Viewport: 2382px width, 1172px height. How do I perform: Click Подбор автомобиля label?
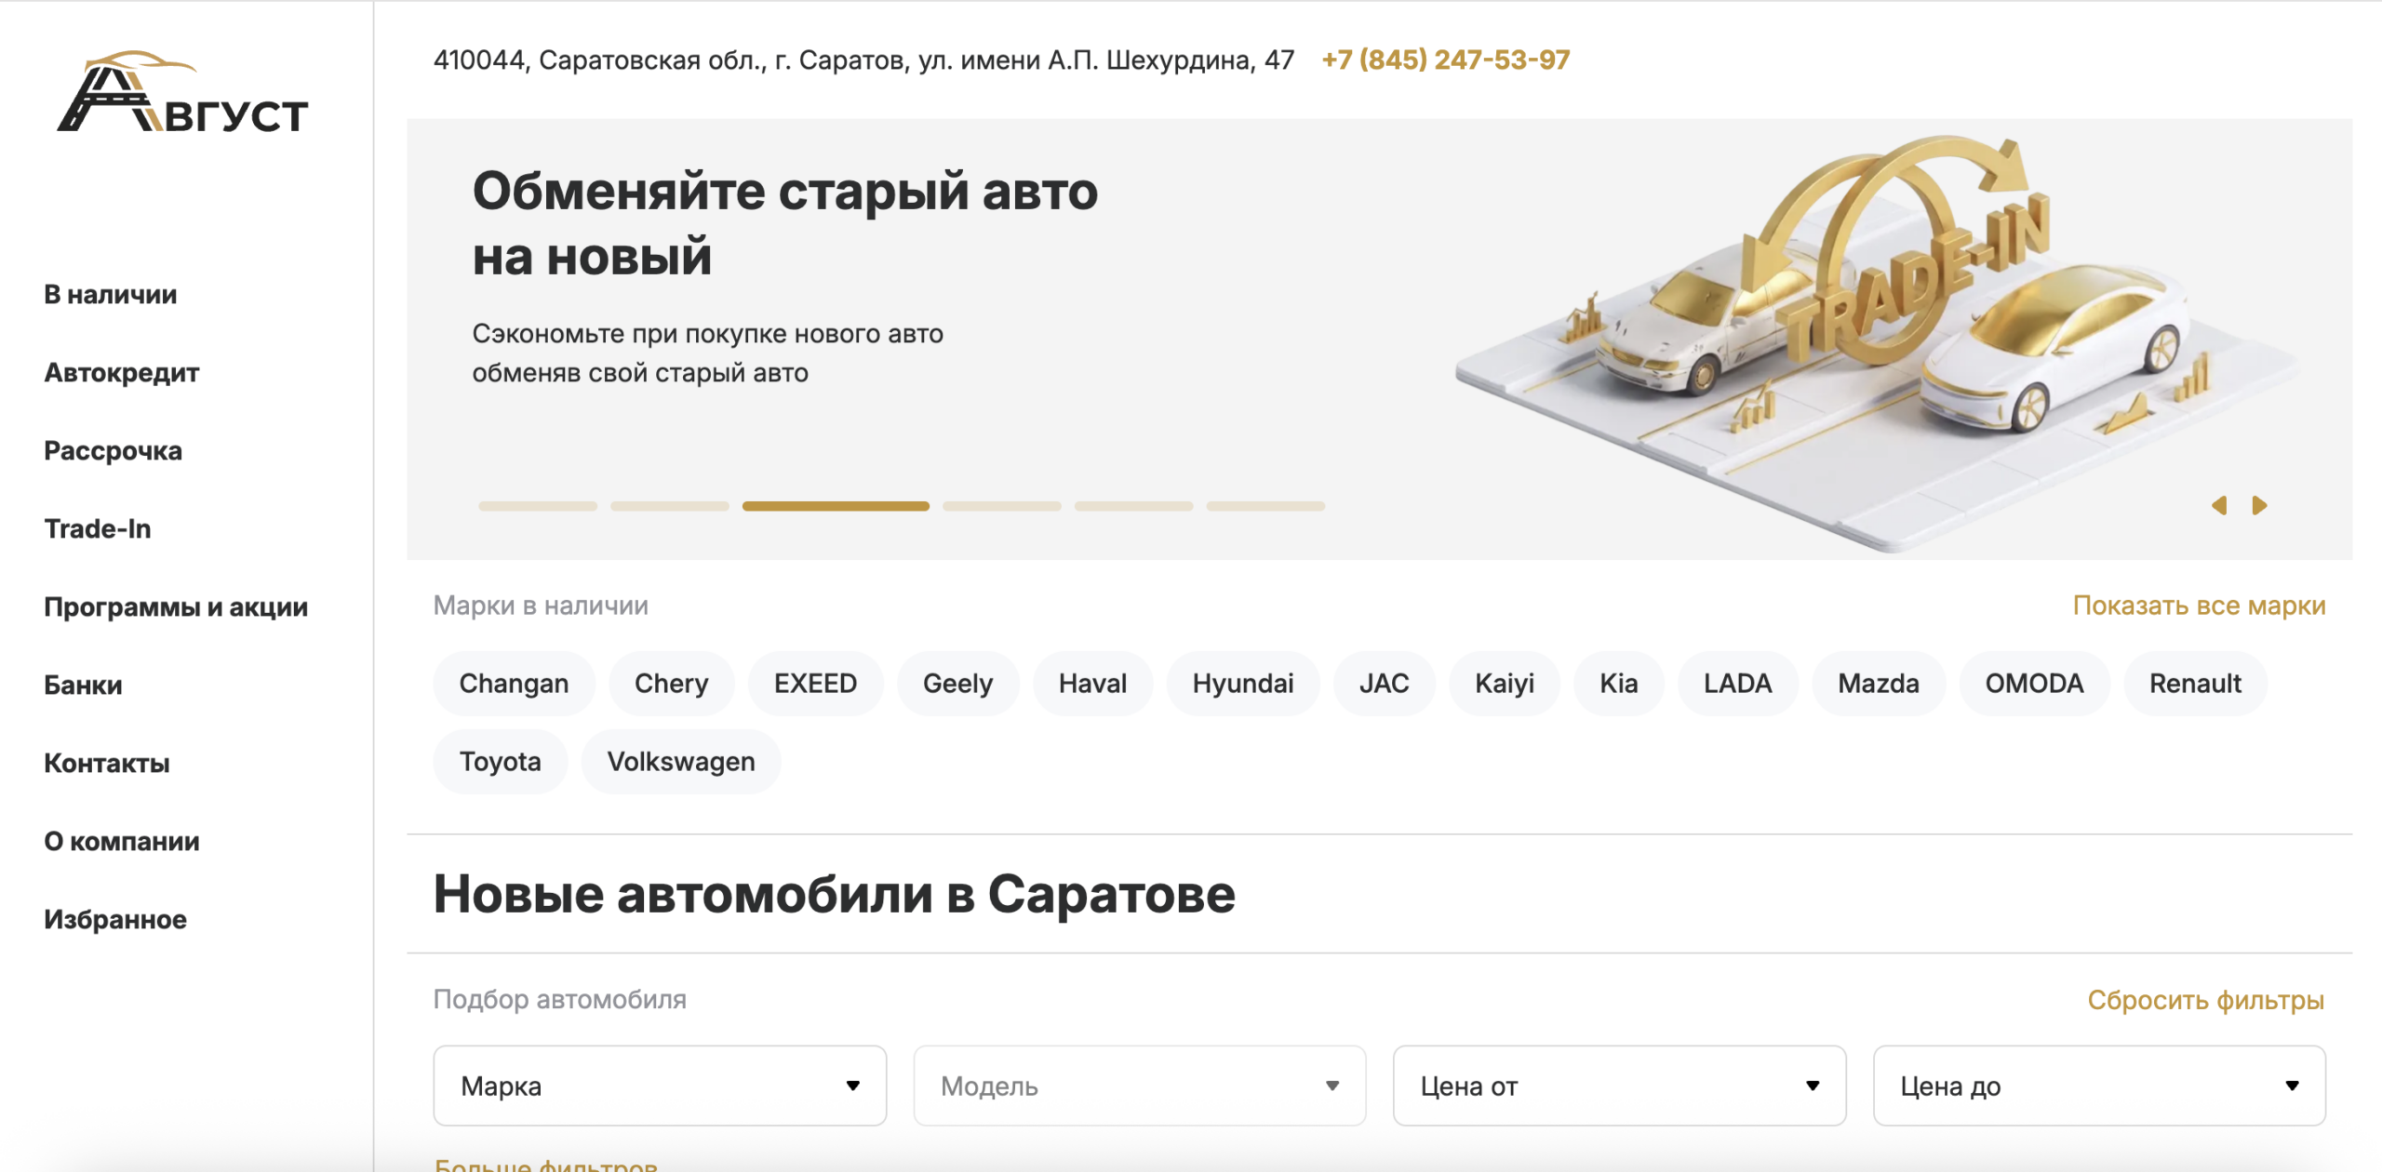point(560,999)
